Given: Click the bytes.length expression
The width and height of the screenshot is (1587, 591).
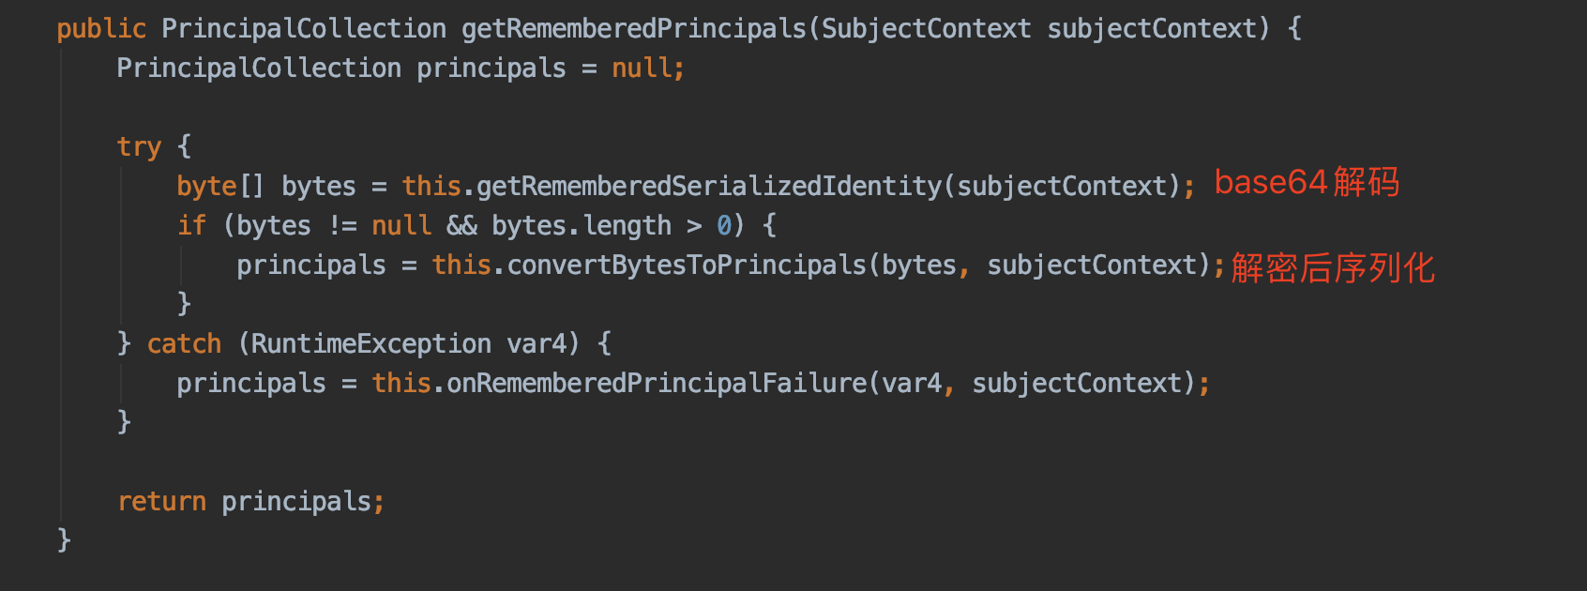Looking at the screenshot, I should coord(582,226).
